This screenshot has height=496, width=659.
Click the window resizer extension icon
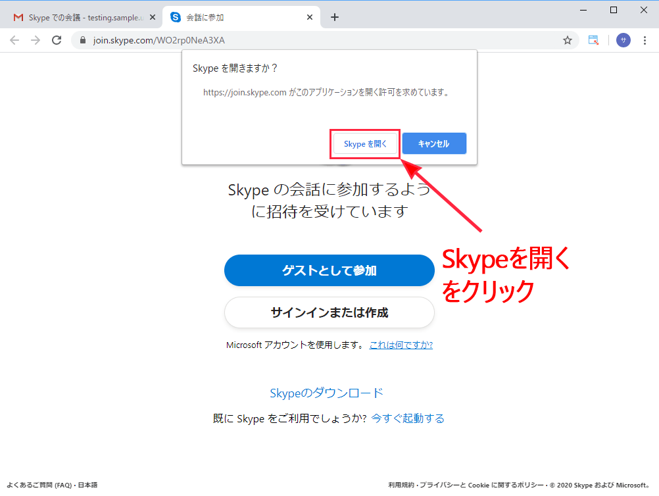(x=593, y=40)
